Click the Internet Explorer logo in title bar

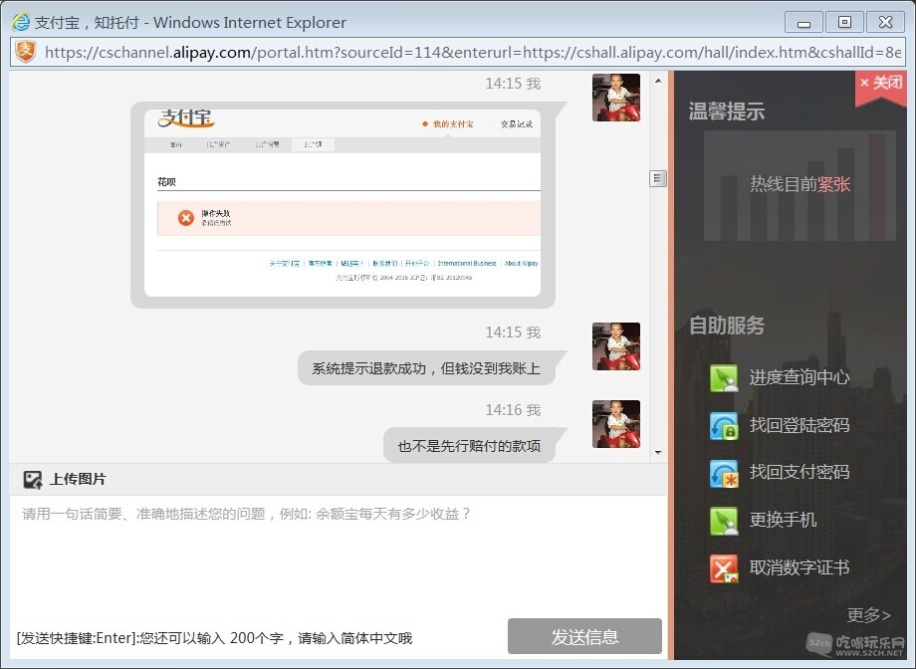[x=21, y=22]
